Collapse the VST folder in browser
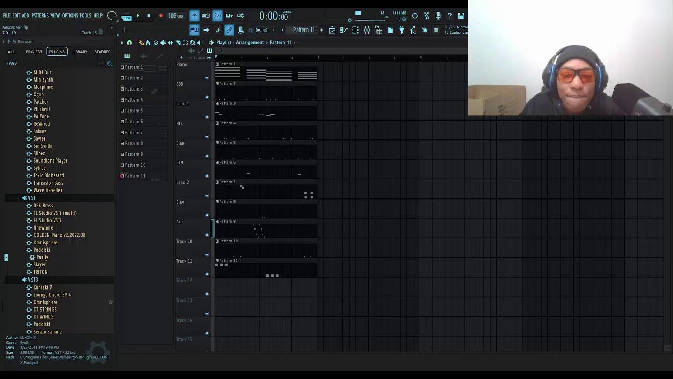Screen dimensions: 673x379 click(24, 198)
